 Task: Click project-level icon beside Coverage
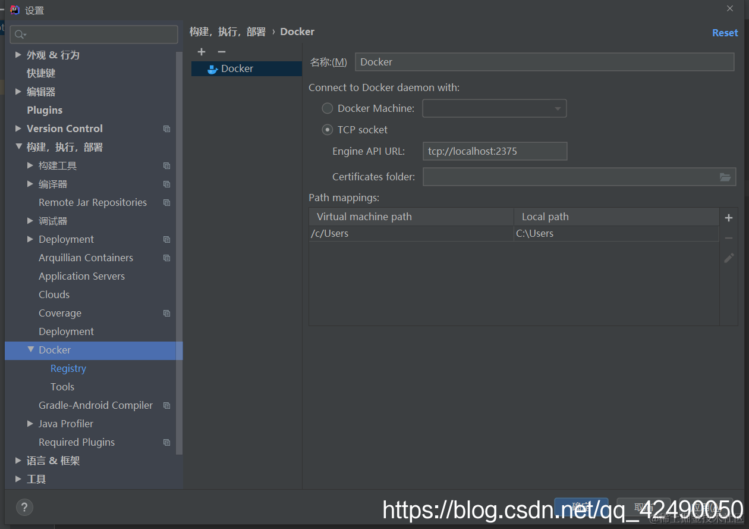click(166, 313)
